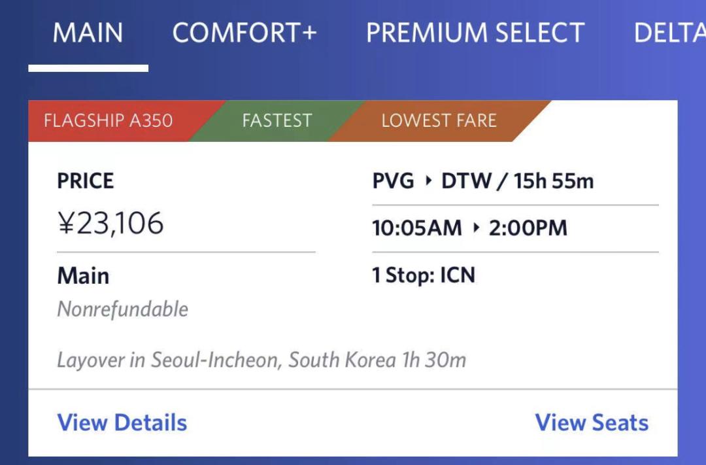Switch to the COMFORT+ tab

(244, 33)
